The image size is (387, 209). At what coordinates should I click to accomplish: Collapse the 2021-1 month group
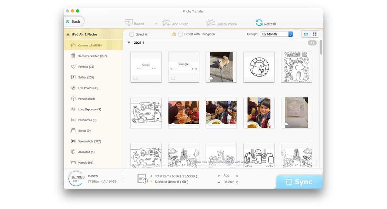click(129, 43)
